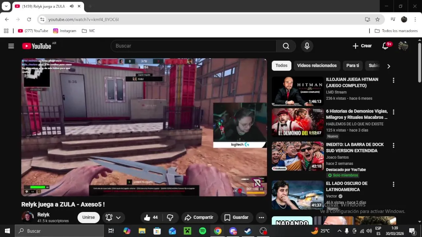Open Todos los marcadores folder
The image size is (422, 237).
tap(396, 31)
